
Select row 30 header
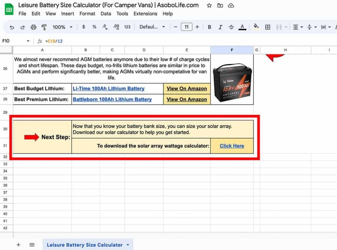point(5,129)
